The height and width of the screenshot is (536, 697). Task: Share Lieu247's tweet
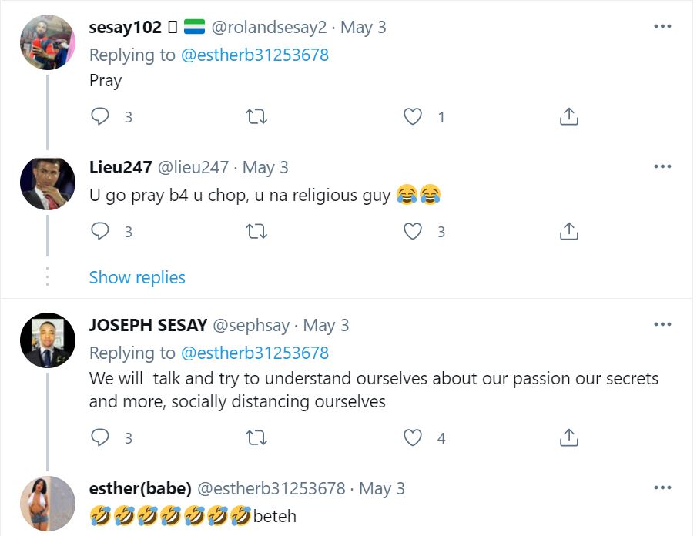568,231
